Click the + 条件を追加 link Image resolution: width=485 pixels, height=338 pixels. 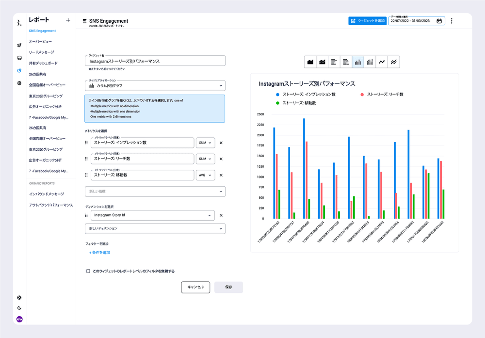pyautogui.click(x=99, y=253)
